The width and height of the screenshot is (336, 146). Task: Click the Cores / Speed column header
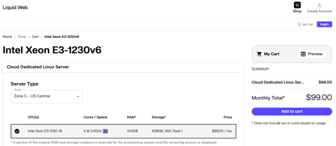pos(95,117)
